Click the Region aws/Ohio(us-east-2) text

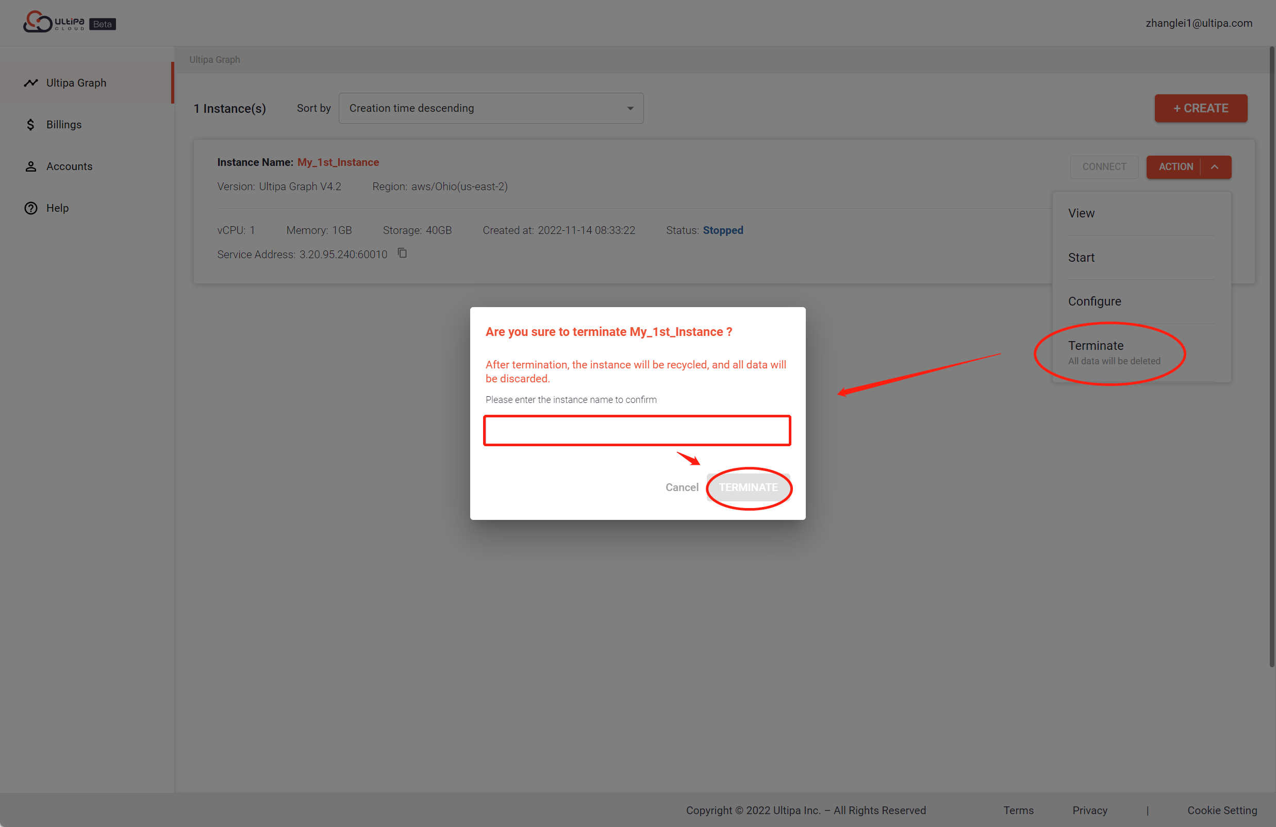(x=440, y=187)
